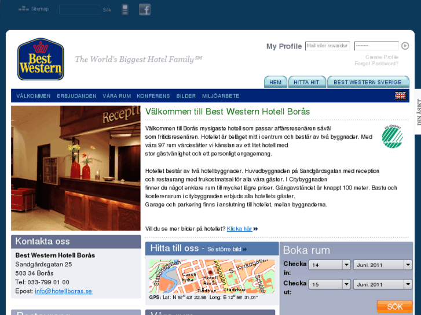Open the mobile phone icon

(125, 9)
